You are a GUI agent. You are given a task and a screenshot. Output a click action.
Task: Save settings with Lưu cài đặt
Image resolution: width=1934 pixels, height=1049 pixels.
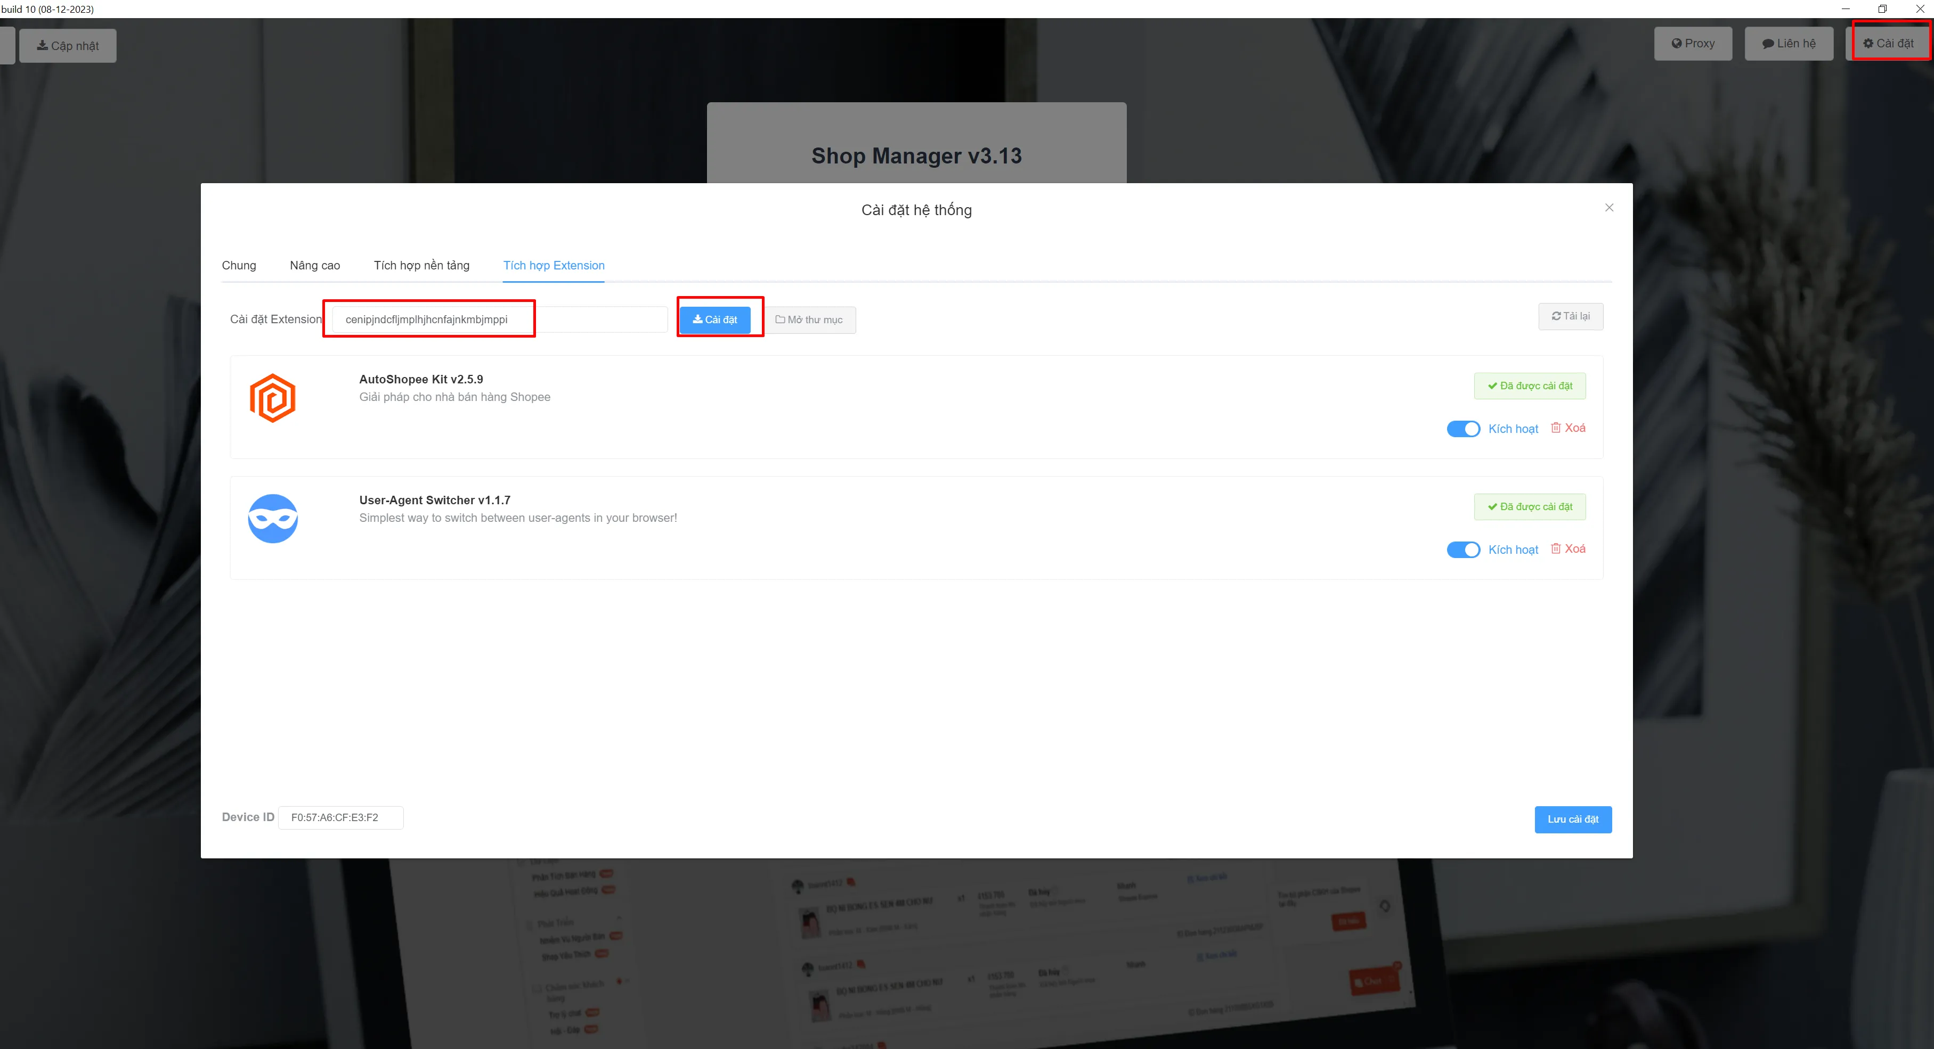(x=1573, y=818)
